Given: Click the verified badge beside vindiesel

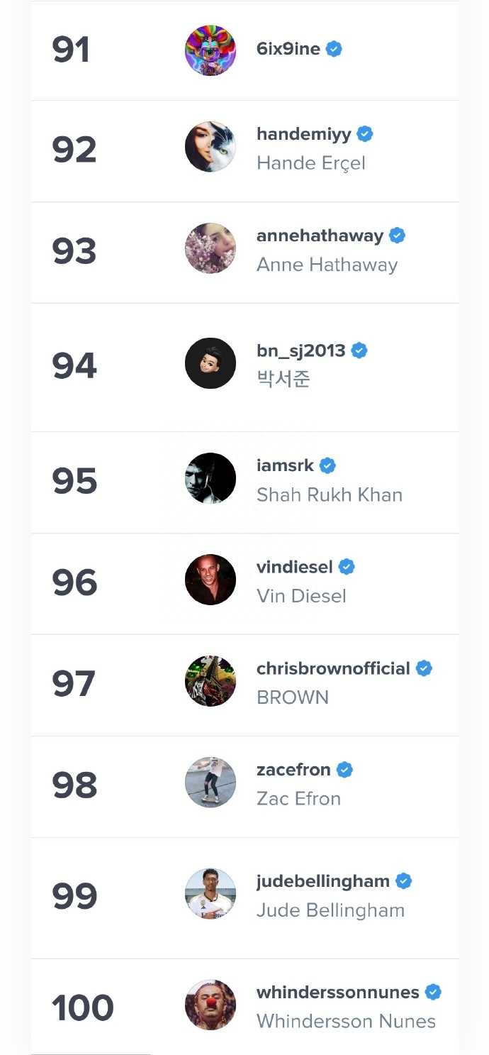Looking at the screenshot, I should point(347,567).
